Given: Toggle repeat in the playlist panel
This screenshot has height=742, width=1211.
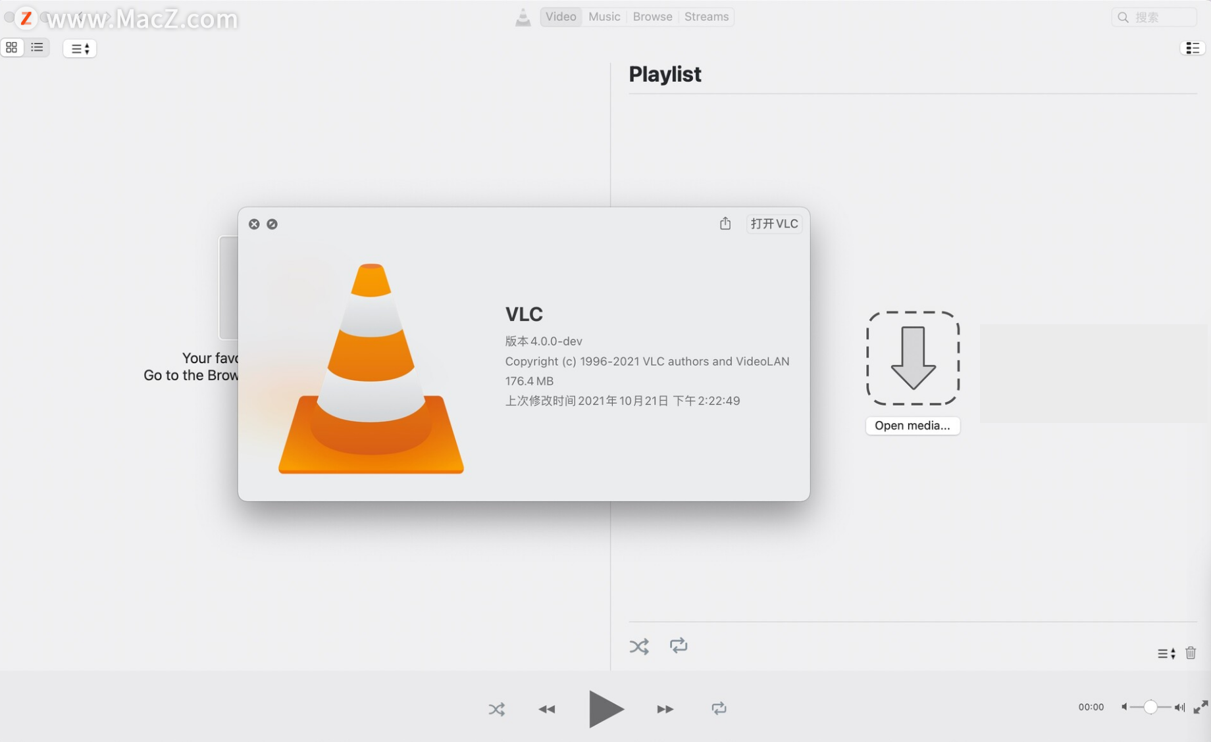Looking at the screenshot, I should pyautogui.click(x=679, y=646).
